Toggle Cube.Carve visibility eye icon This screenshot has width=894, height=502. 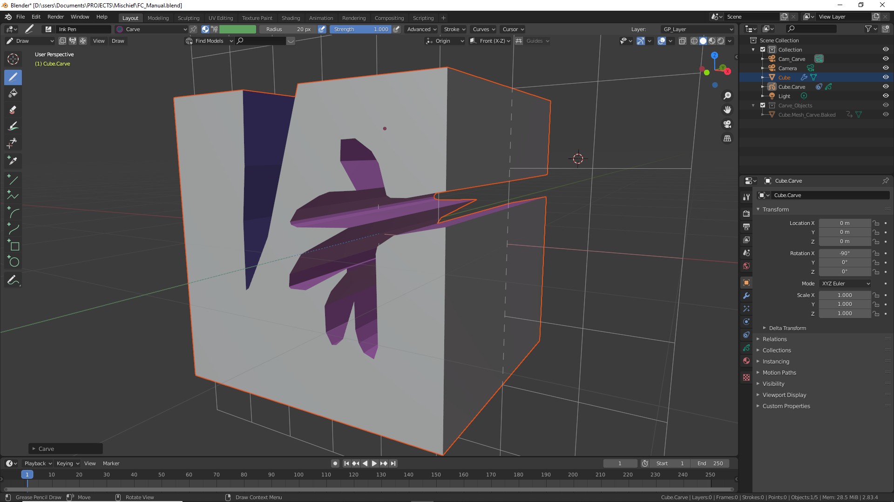click(886, 87)
